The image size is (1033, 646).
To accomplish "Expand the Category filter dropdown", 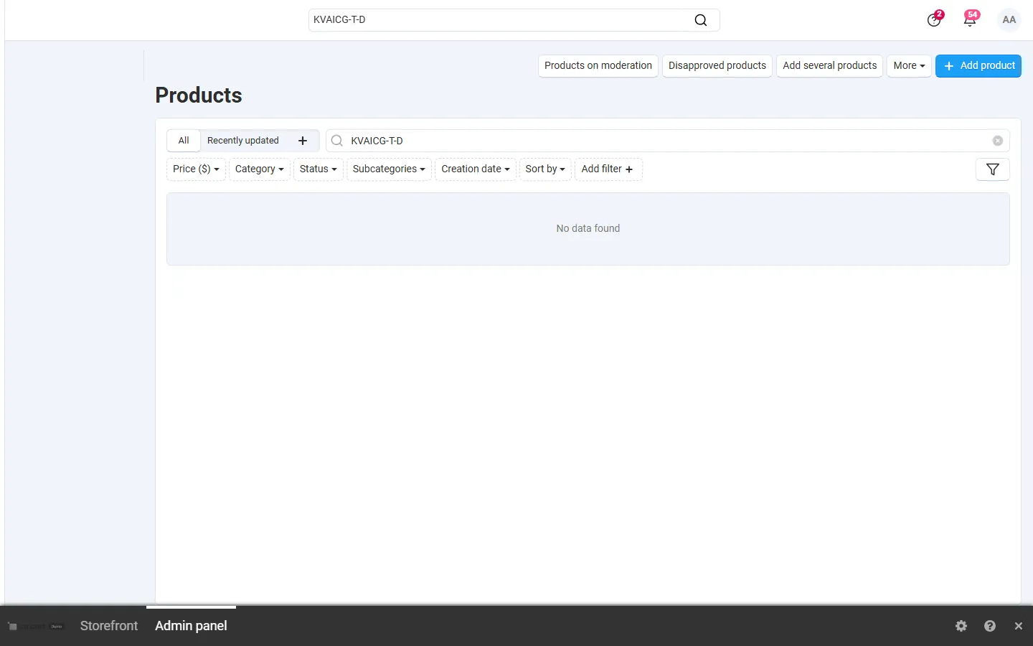I will [260, 169].
